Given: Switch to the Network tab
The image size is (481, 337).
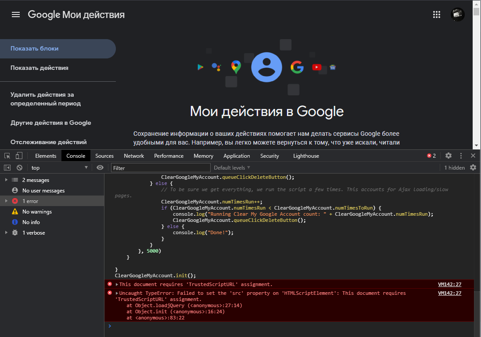Looking at the screenshot, I should pyautogui.click(x=134, y=156).
